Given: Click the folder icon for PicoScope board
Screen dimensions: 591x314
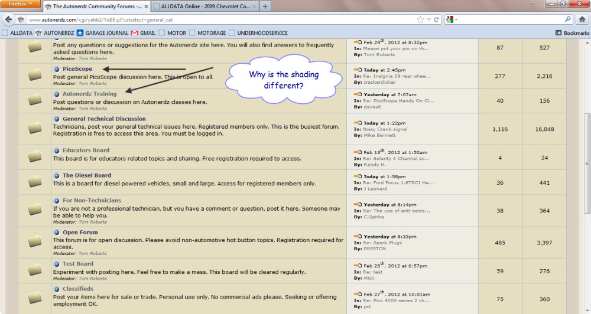Looking at the screenshot, I should coord(34,74).
